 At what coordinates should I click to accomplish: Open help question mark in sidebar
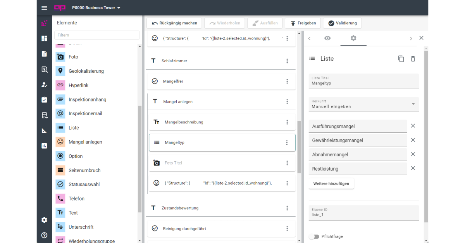tap(44, 235)
